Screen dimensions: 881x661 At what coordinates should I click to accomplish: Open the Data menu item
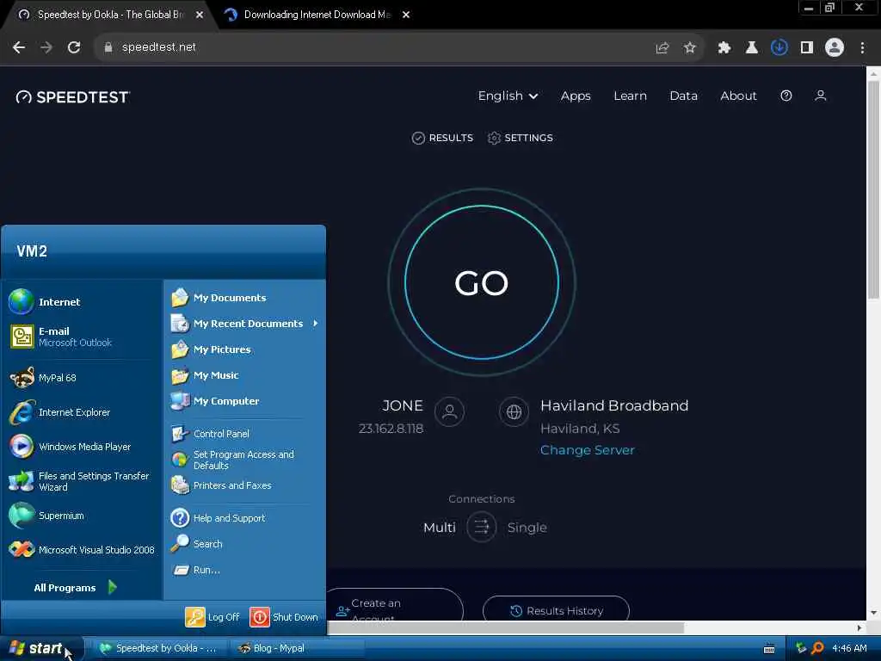point(683,96)
